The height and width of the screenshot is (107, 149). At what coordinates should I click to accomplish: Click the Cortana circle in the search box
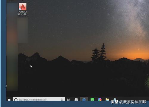(16, 100)
